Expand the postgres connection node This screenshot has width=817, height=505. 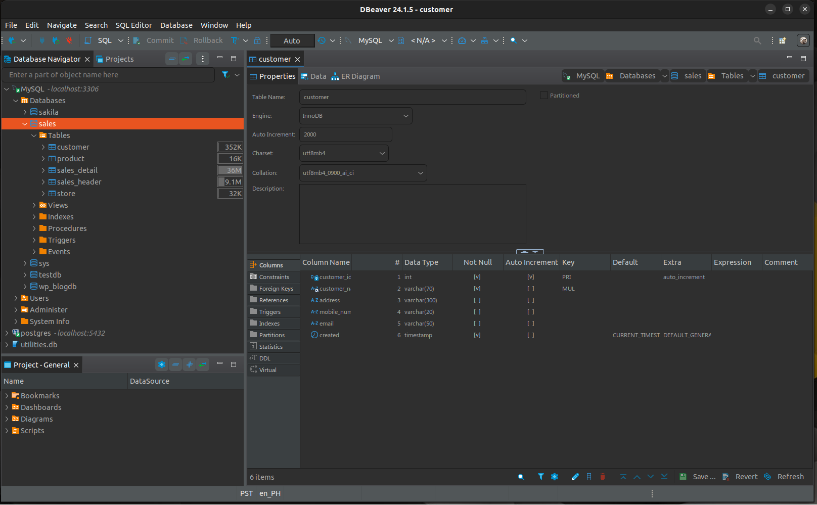(7, 333)
